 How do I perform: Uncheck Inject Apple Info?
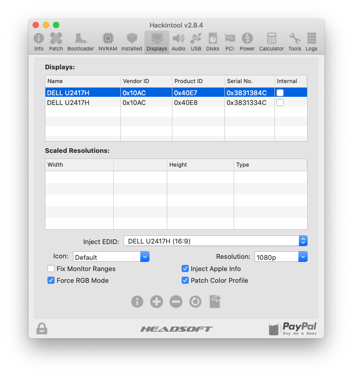pos(185,268)
